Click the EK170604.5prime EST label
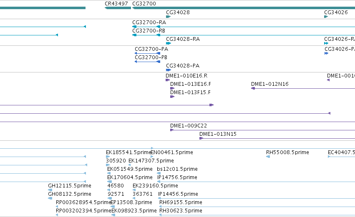 130,177
